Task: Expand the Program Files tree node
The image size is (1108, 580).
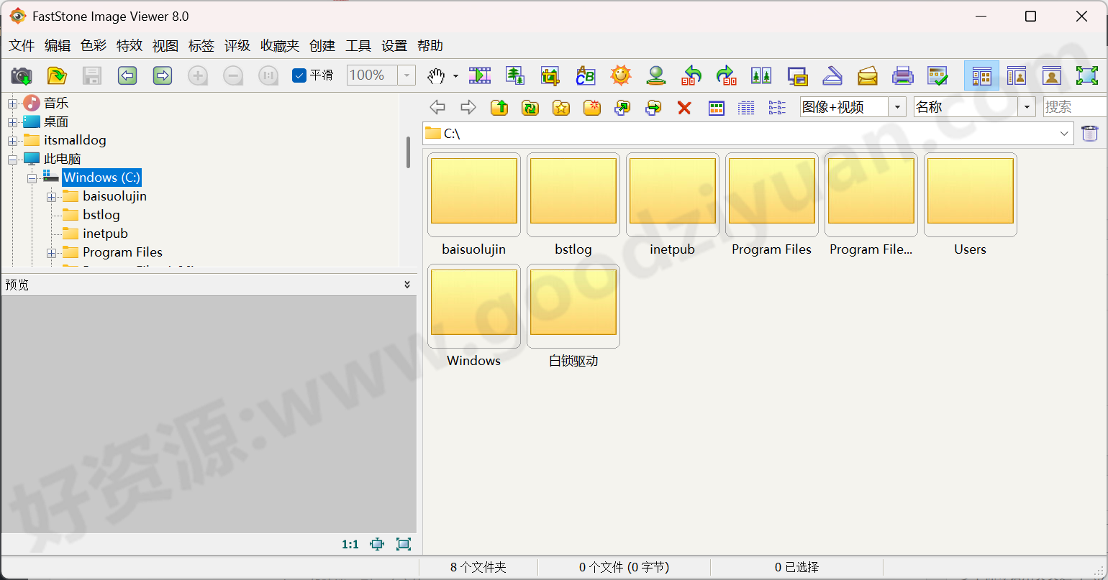Action: pyautogui.click(x=50, y=252)
